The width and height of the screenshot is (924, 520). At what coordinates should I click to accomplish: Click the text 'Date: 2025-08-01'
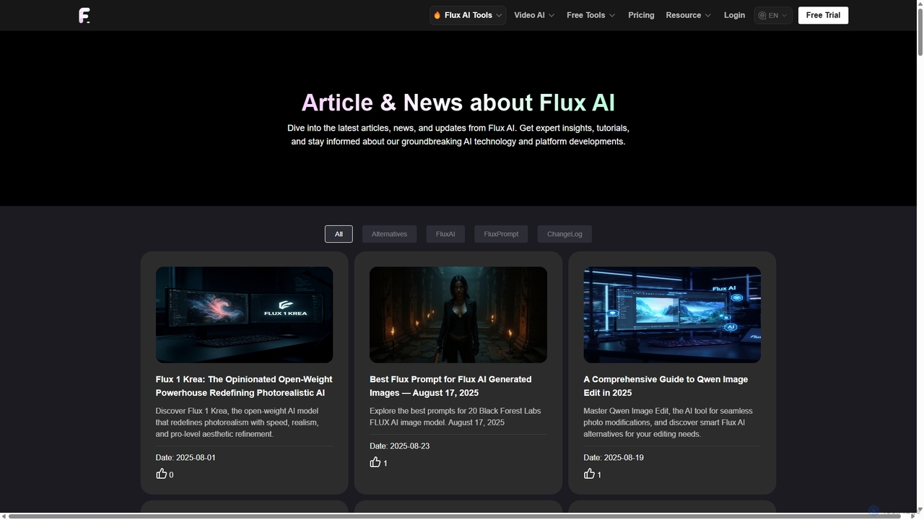[x=186, y=458]
